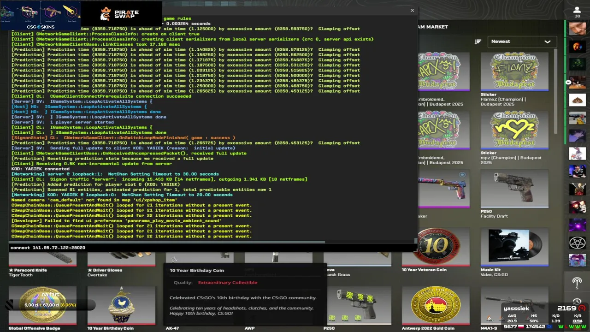Screen dimensions: 590x332
Task: Open the pentagram friend avatar
Action: click(577, 243)
